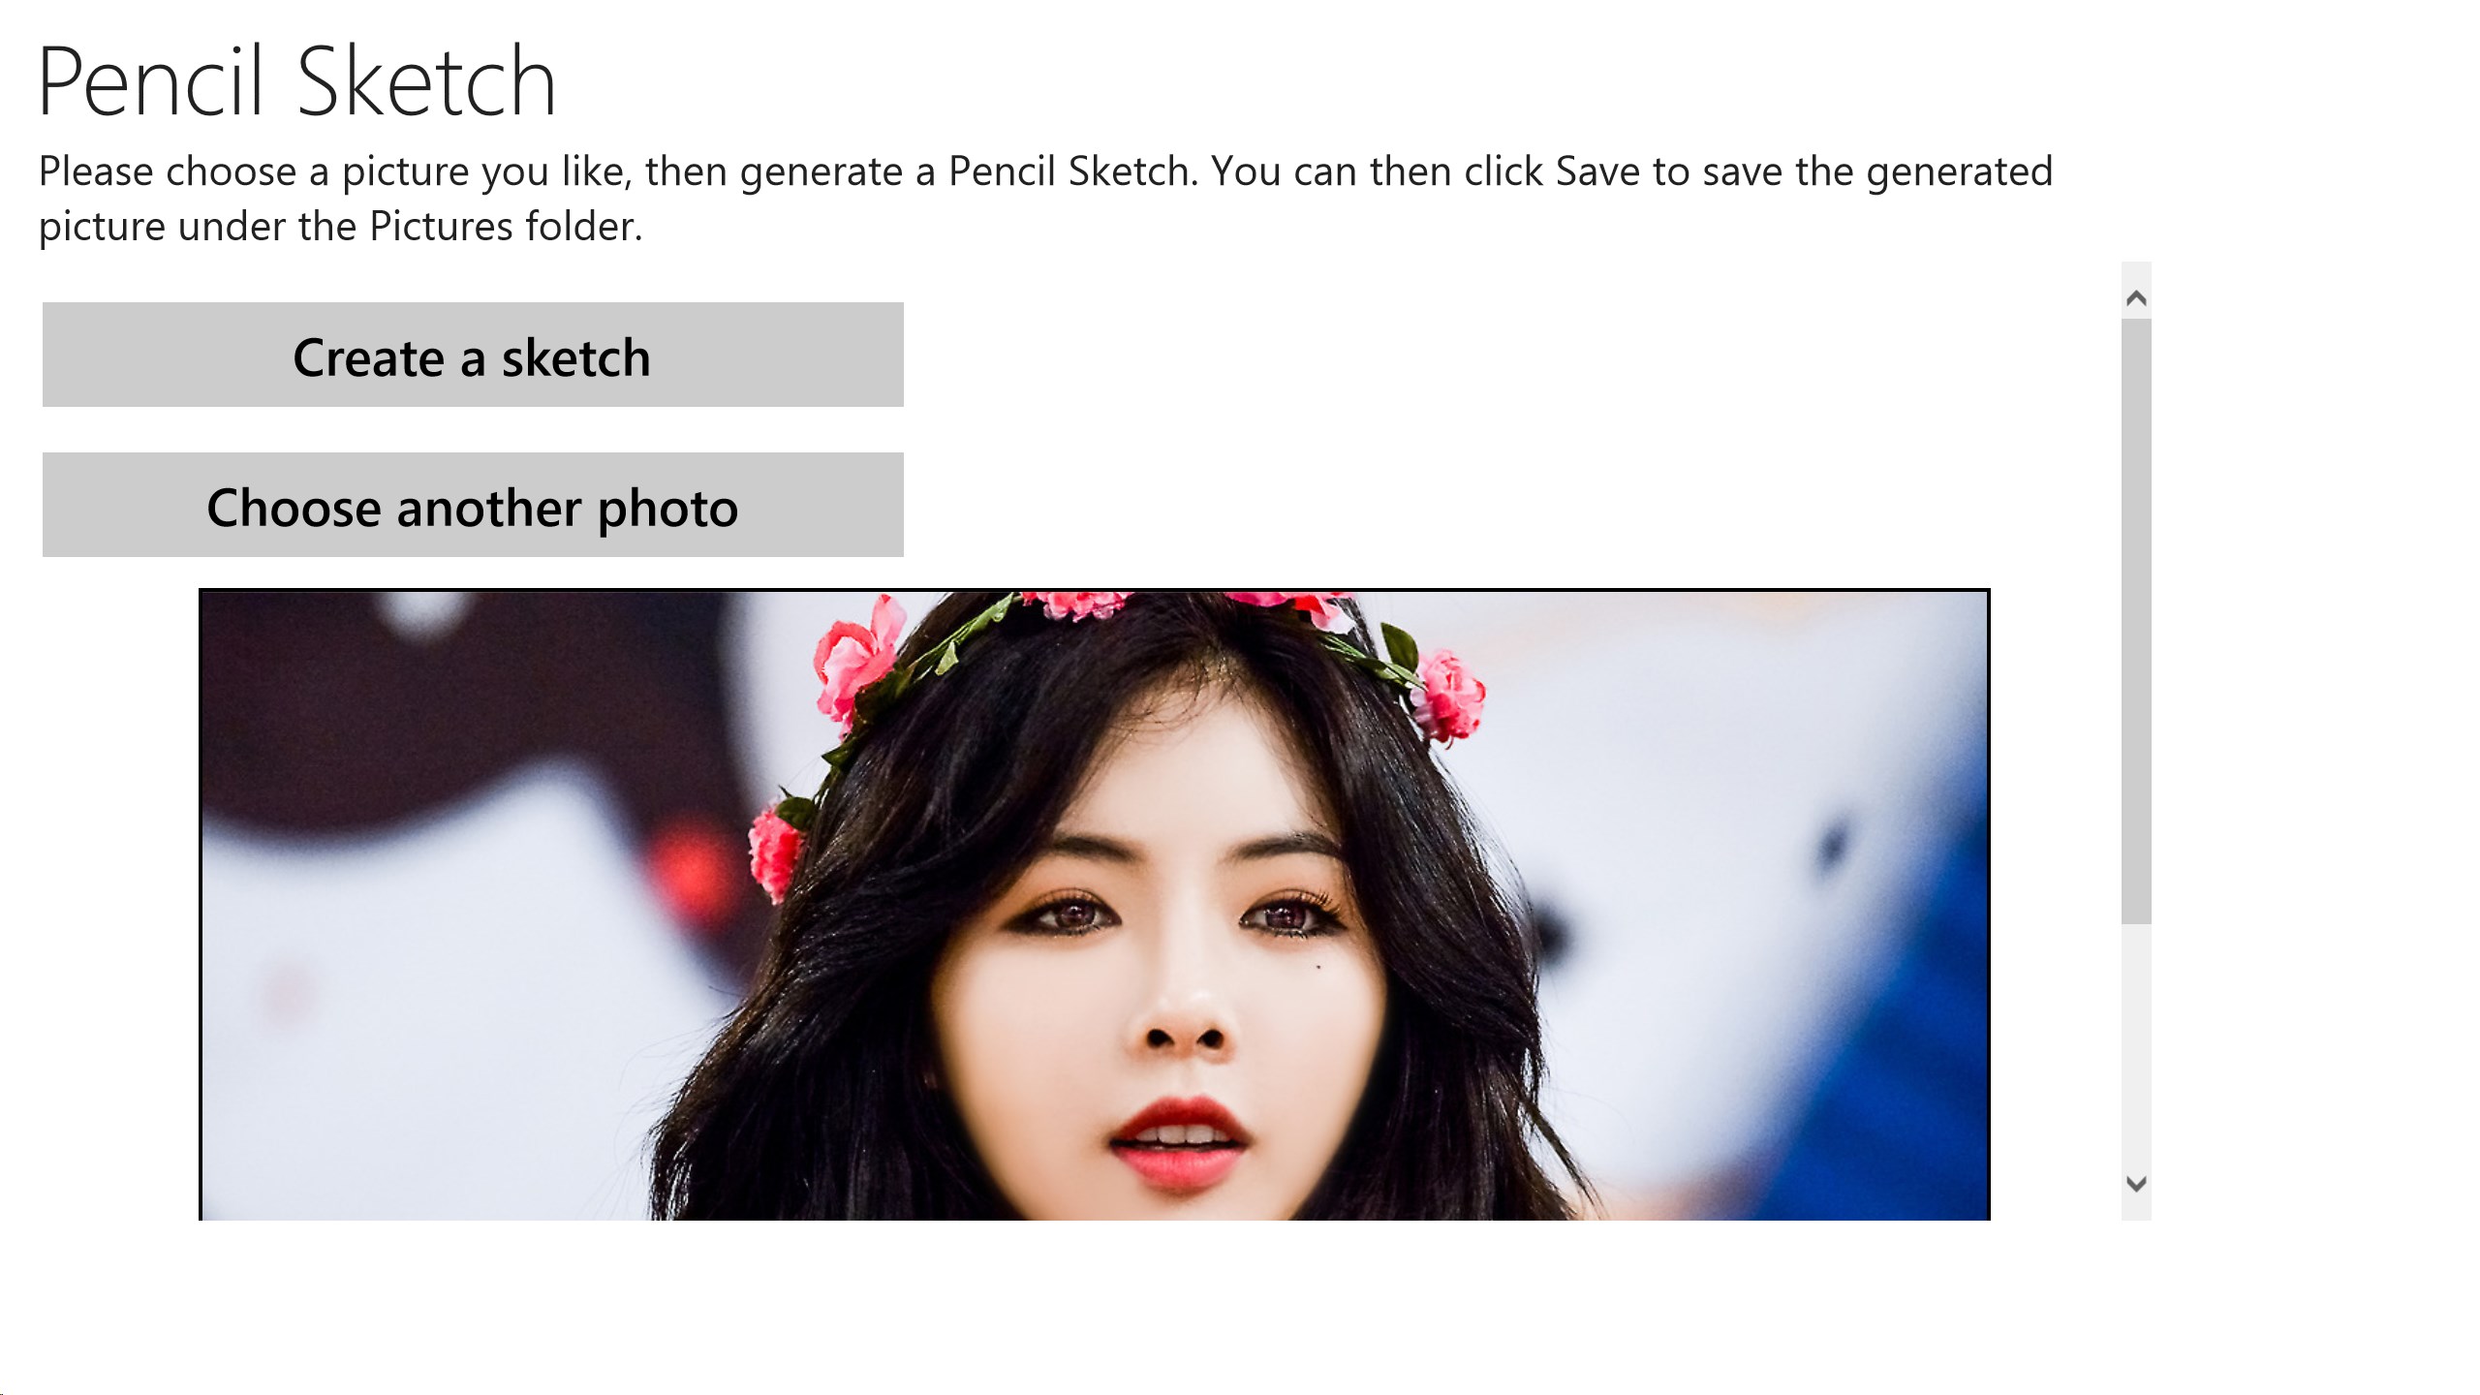Select the Choose another photo button

[x=473, y=505]
